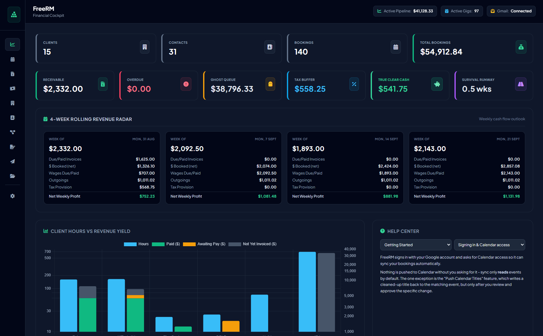Click the Help Center question-mark icon
543x336 pixels.
coord(382,231)
